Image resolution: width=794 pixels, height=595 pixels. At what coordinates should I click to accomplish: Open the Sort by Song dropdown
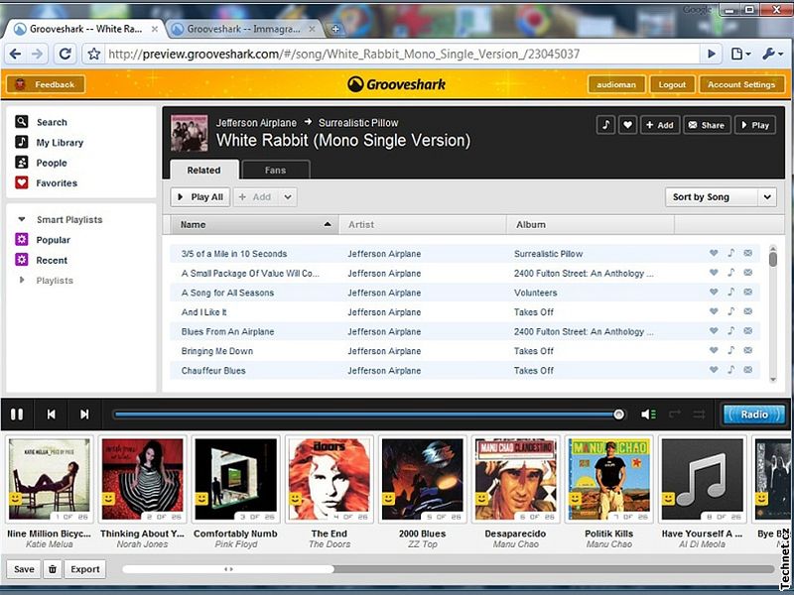point(721,196)
